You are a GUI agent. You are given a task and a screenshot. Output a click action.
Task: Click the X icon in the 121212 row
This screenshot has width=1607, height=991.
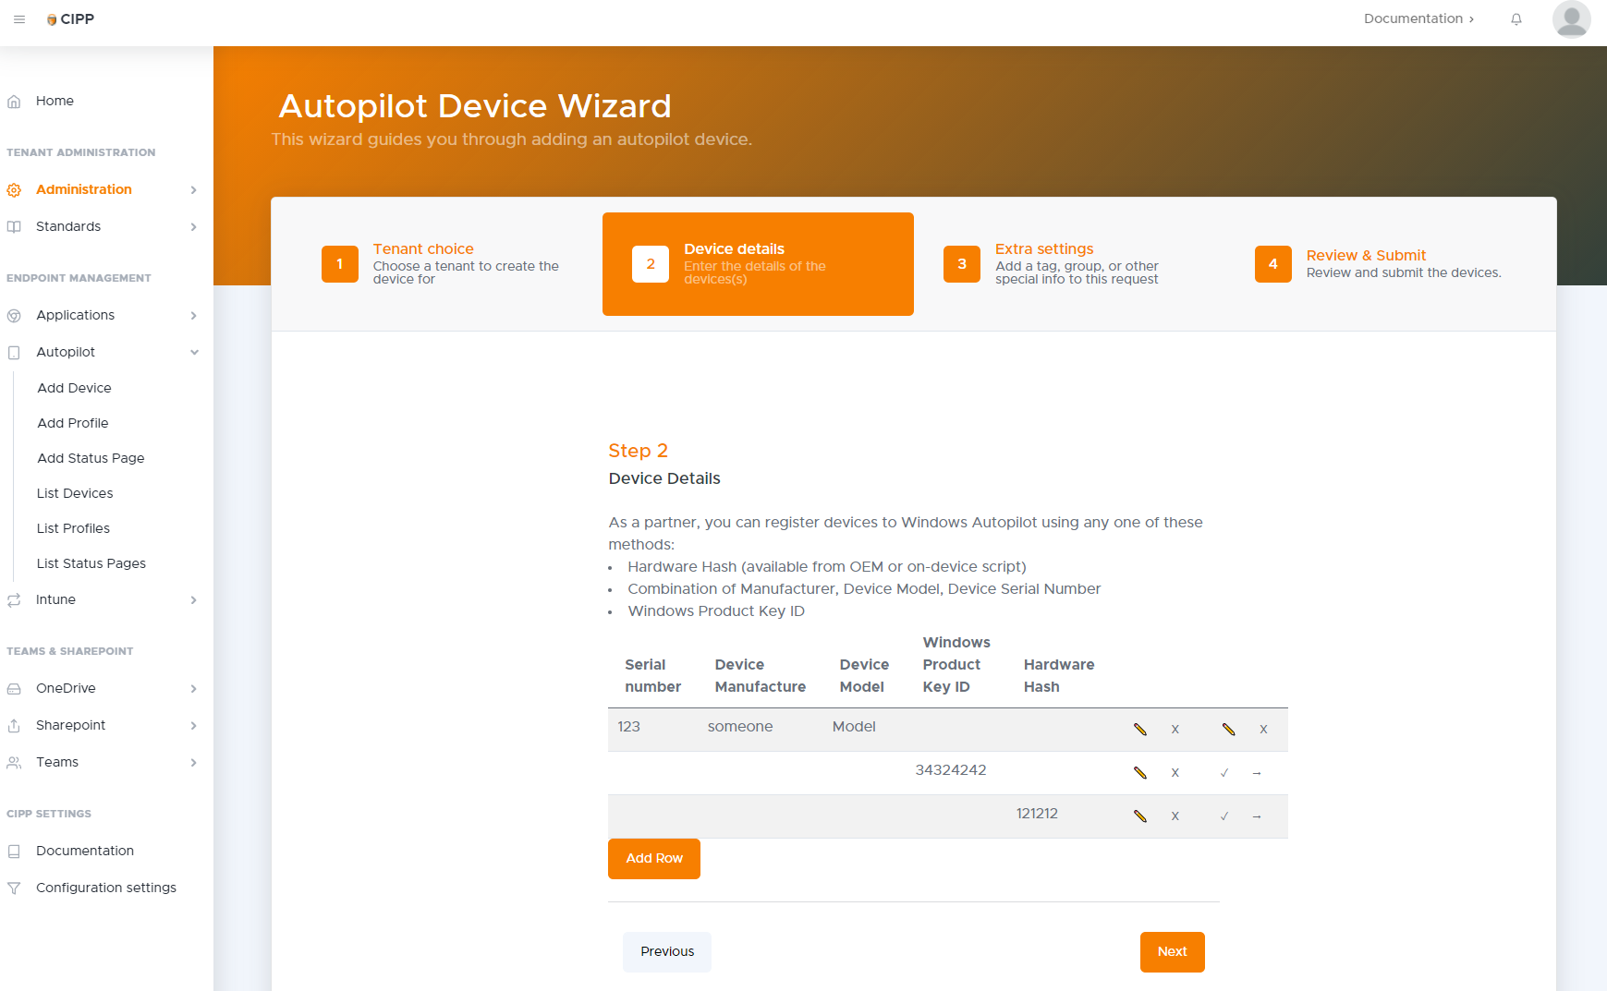click(1175, 816)
